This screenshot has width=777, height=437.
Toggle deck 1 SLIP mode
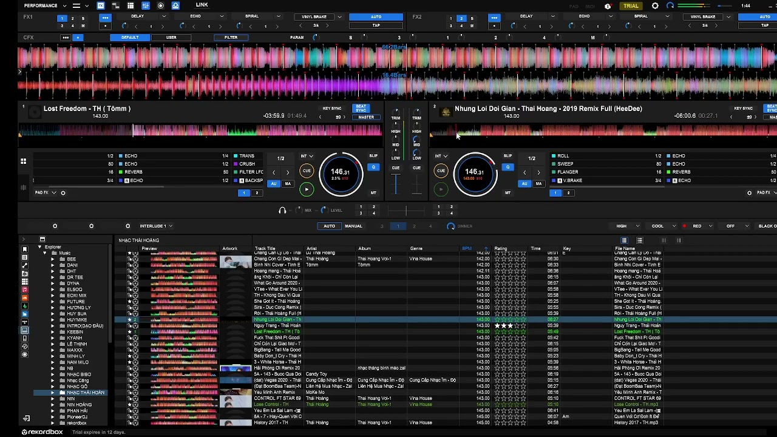[373, 156]
